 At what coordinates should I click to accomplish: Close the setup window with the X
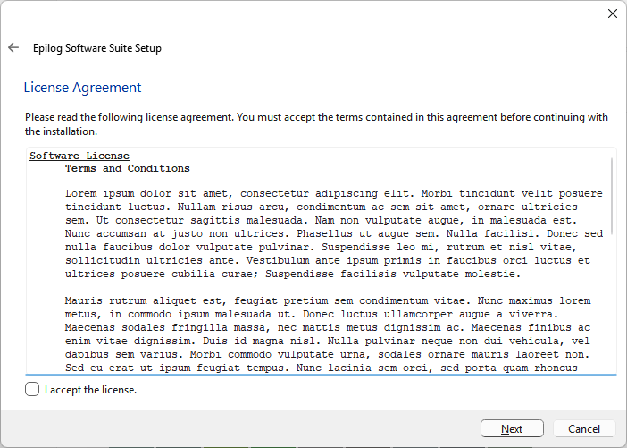coord(612,13)
